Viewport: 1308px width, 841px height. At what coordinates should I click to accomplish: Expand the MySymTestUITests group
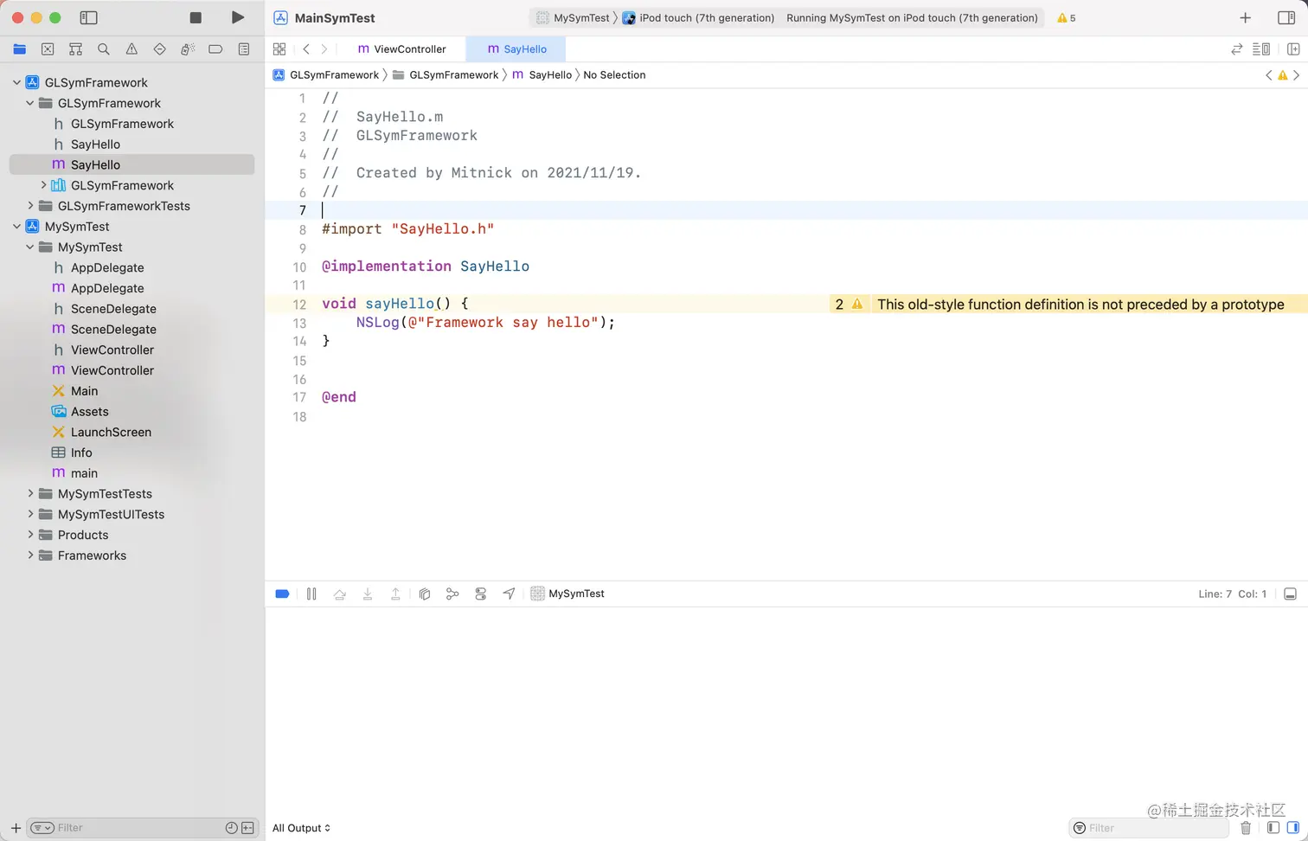pos(30,514)
